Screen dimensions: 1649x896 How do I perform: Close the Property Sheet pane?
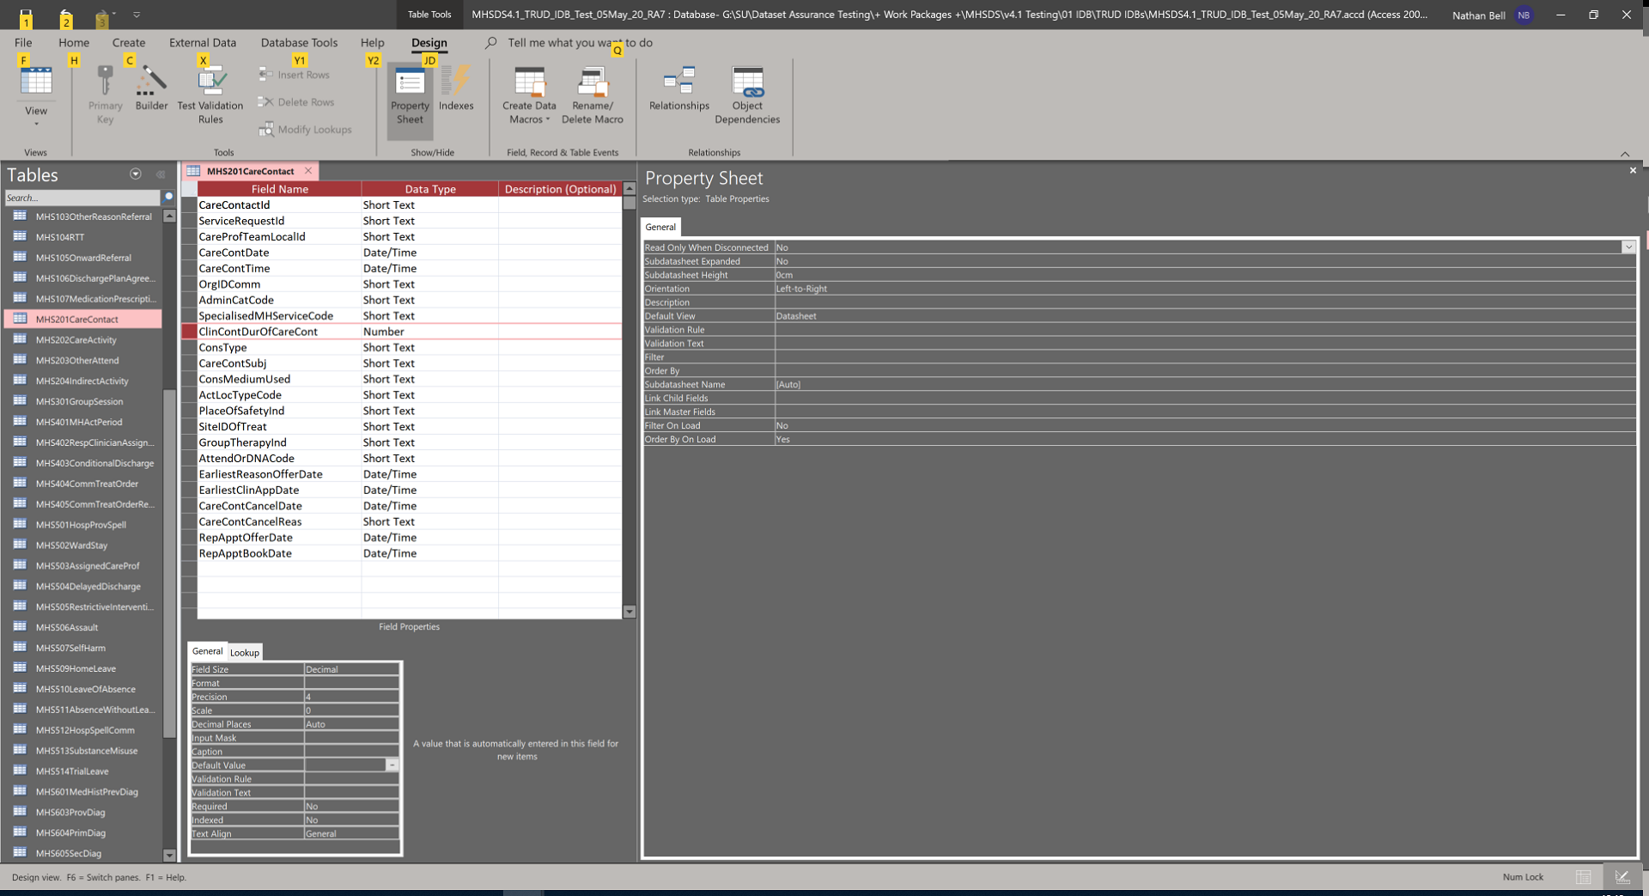click(1633, 171)
